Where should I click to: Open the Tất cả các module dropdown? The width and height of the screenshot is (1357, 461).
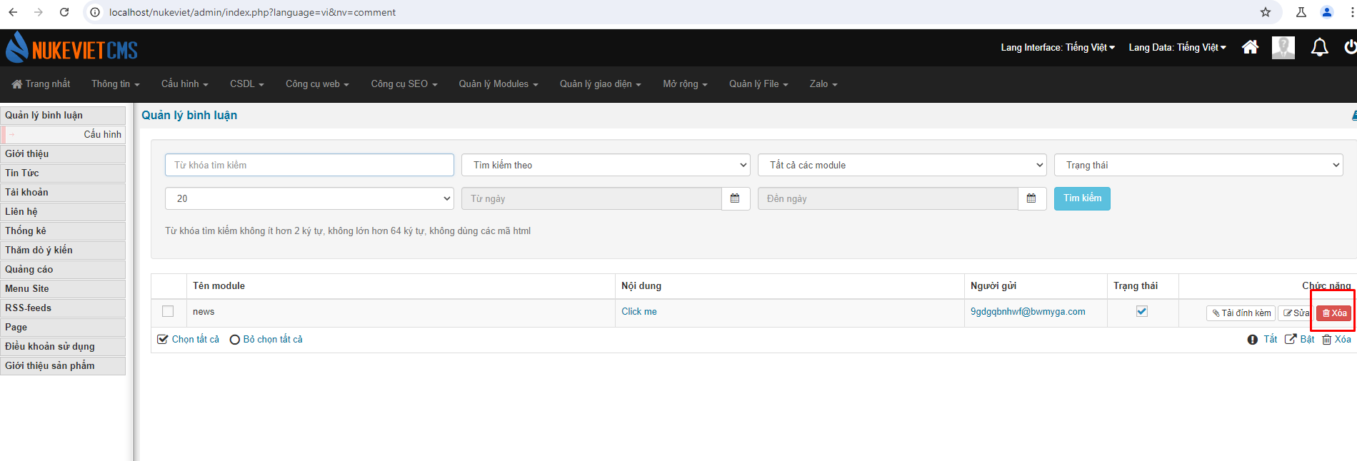coord(902,165)
